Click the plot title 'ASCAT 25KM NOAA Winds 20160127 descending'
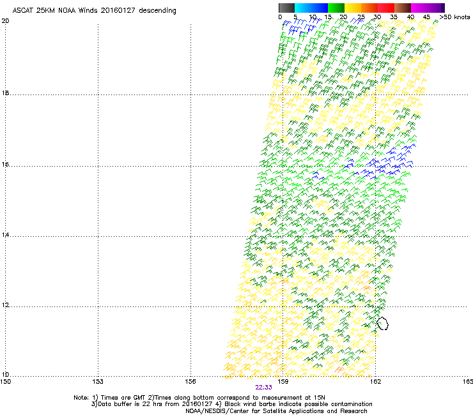Screen dimensions: 473x415 (94, 10)
